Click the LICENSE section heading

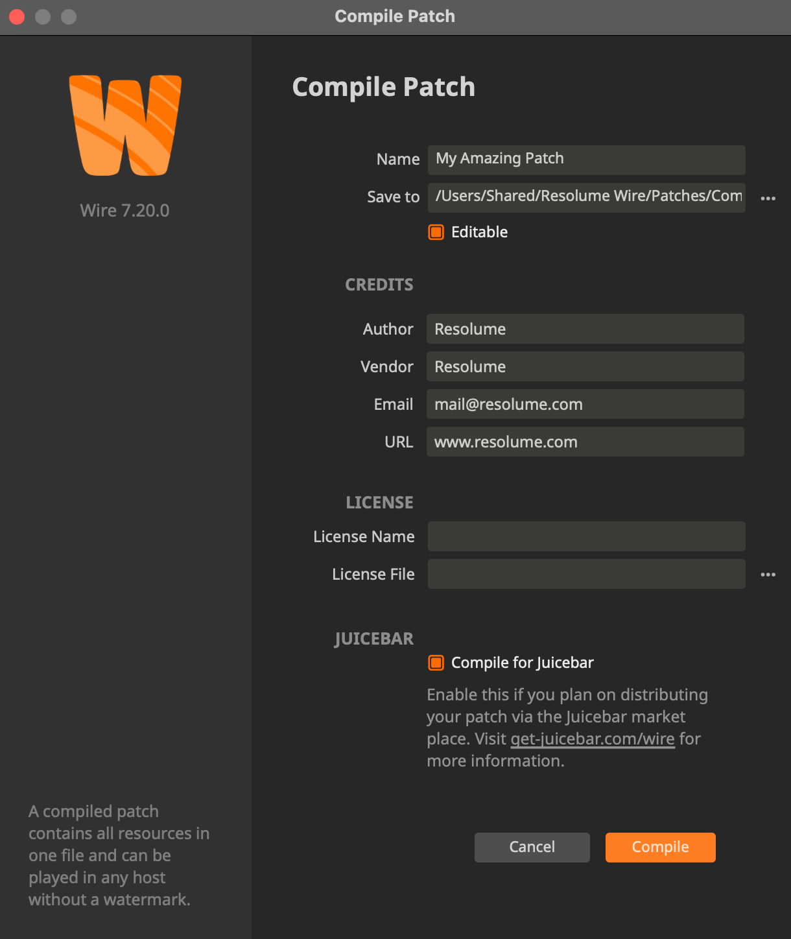point(380,503)
